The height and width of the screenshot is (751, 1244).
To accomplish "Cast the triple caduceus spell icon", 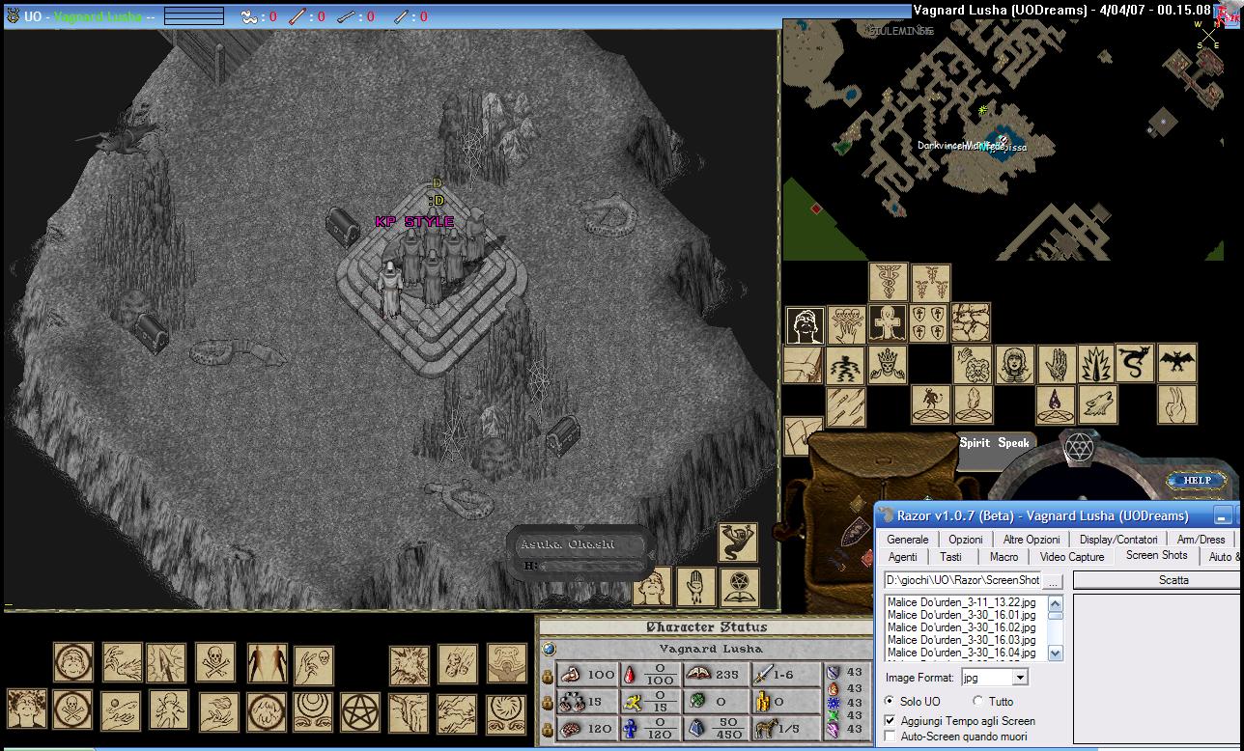I will tap(931, 284).
